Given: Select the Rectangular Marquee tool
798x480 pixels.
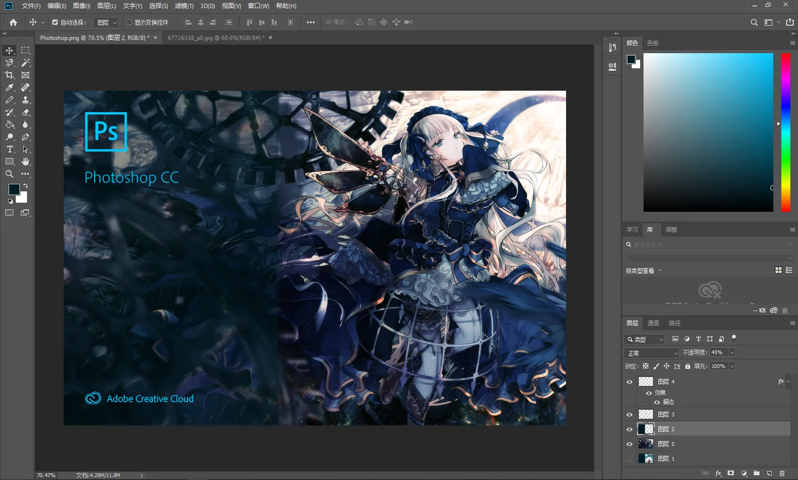Looking at the screenshot, I should [26, 50].
